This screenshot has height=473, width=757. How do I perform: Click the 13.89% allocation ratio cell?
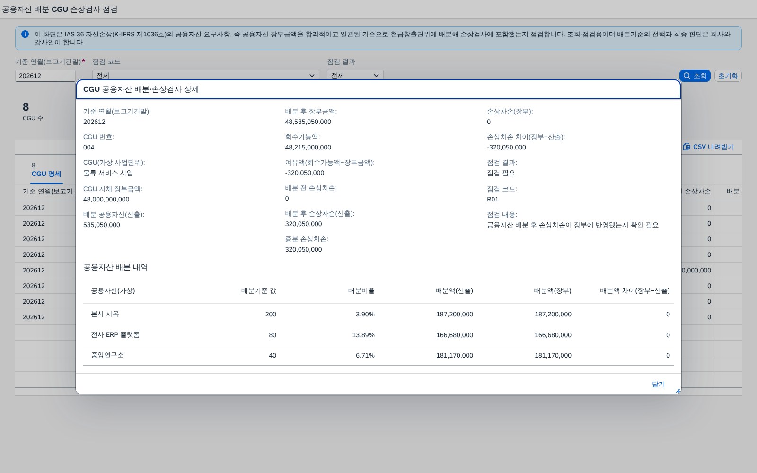pyautogui.click(x=363, y=335)
